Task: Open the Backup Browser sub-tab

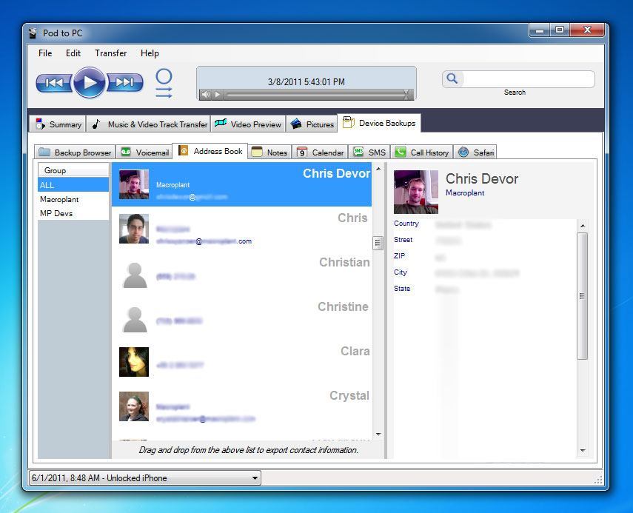Action: tap(75, 152)
